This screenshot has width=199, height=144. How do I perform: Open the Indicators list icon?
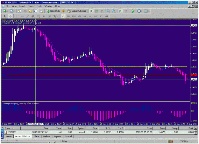132,11
